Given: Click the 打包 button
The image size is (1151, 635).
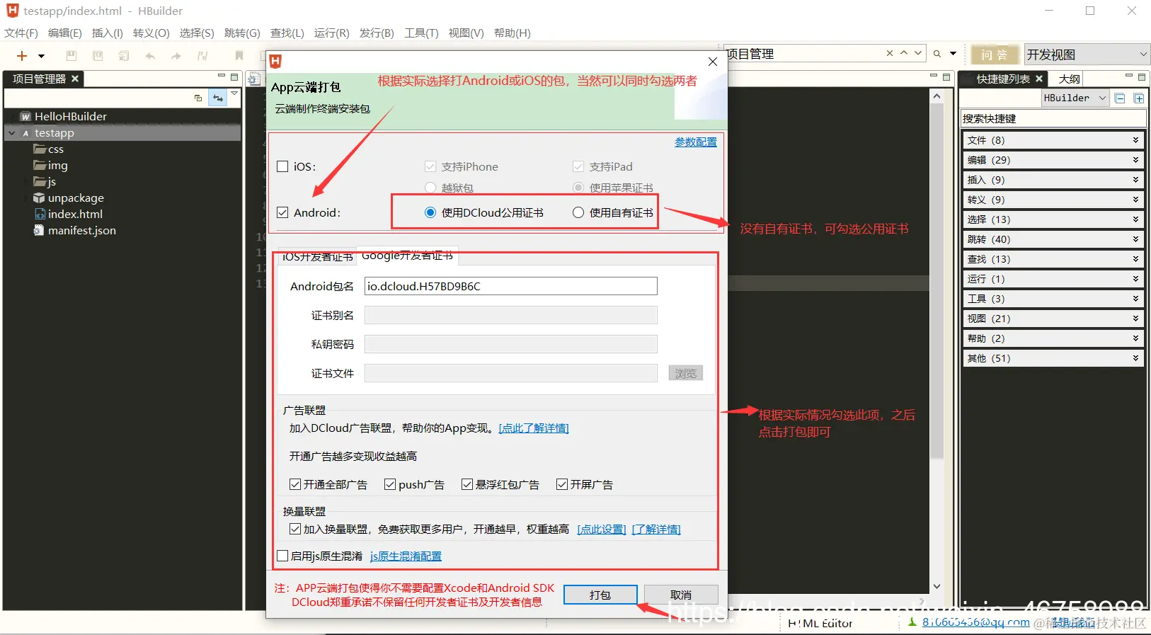Looking at the screenshot, I should [x=600, y=595].
